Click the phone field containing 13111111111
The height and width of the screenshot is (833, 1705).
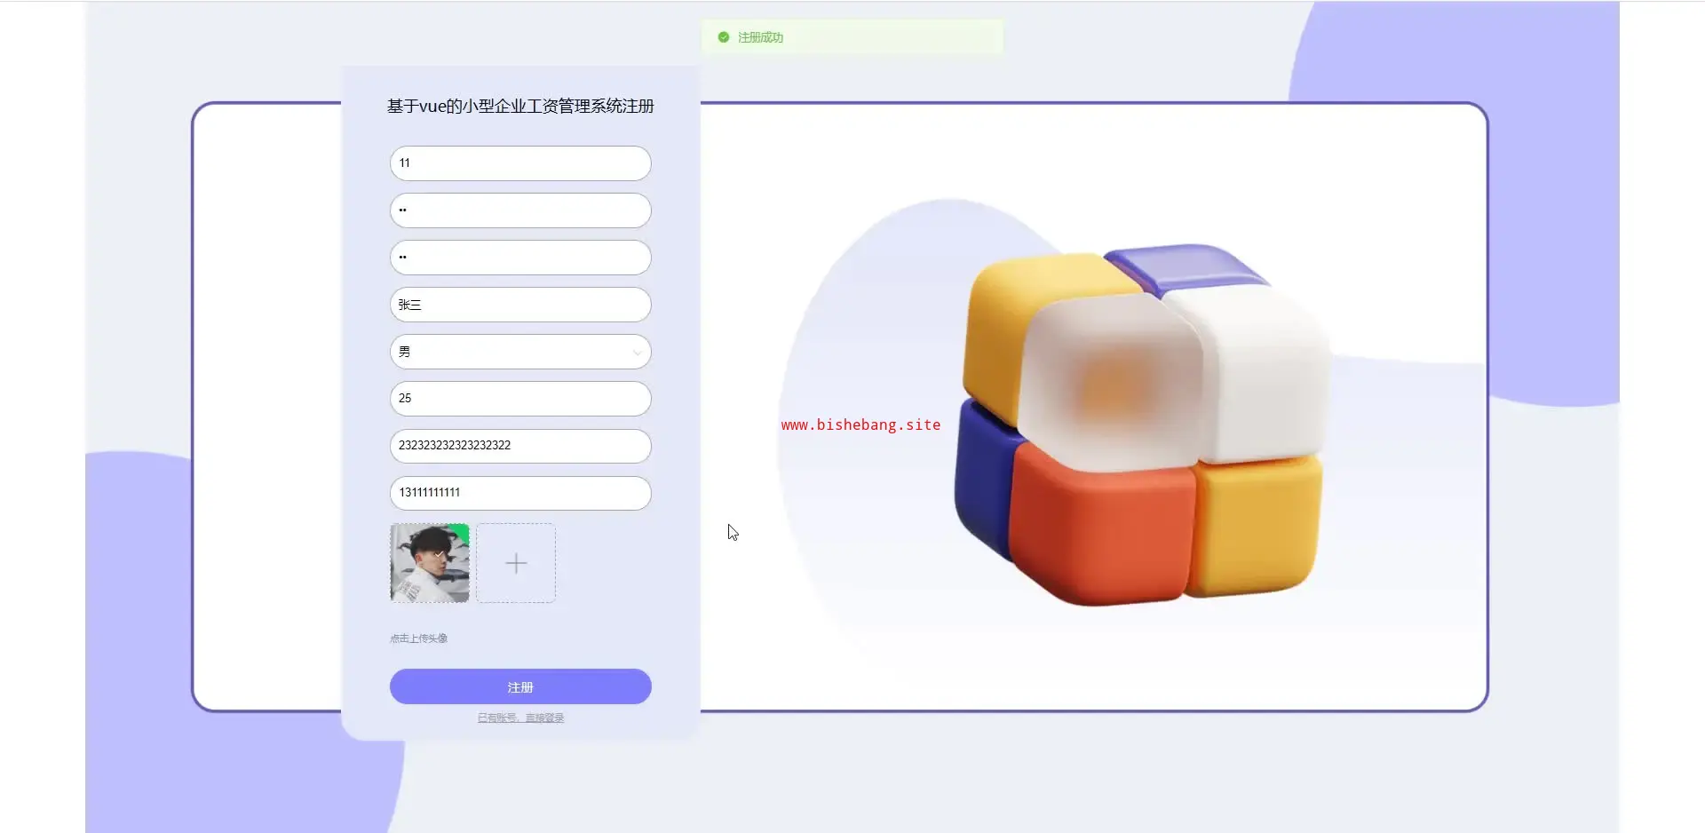[520, 493]
